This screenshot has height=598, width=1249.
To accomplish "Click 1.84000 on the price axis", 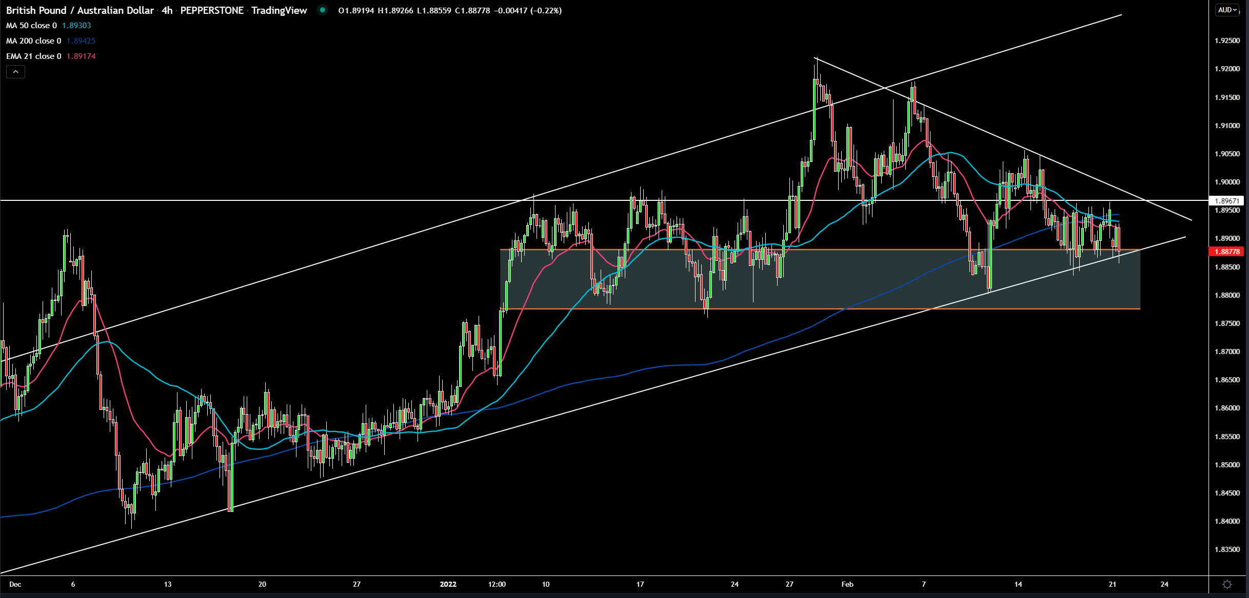I will pos(1227,521).
